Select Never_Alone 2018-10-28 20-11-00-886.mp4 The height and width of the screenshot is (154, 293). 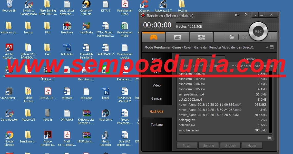pyautogui.click(x=222, y=105)
